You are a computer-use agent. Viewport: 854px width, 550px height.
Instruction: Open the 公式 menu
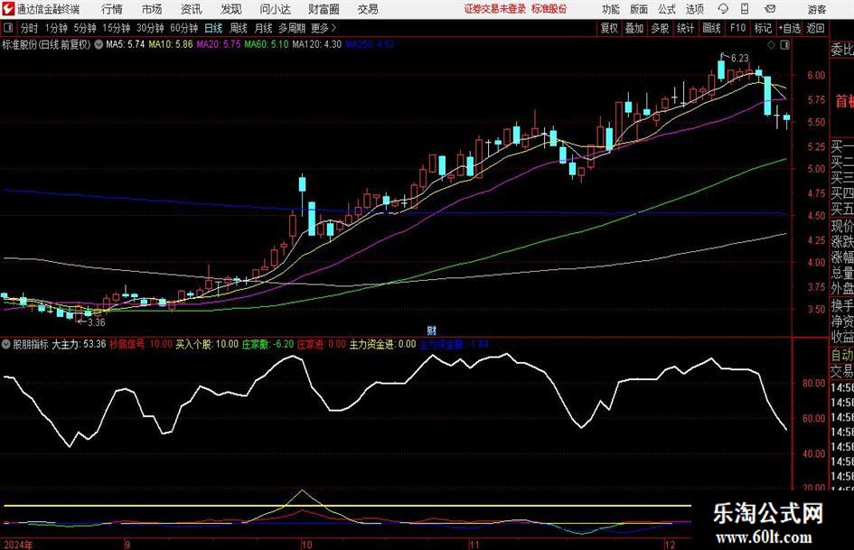pyautogui.click(x=666, y=9)
